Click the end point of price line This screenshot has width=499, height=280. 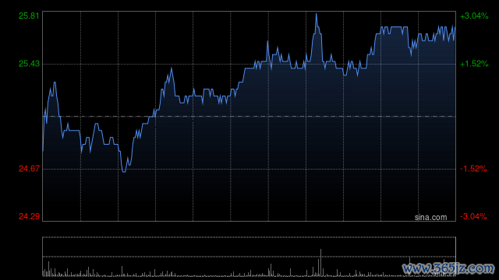[455, 28]
